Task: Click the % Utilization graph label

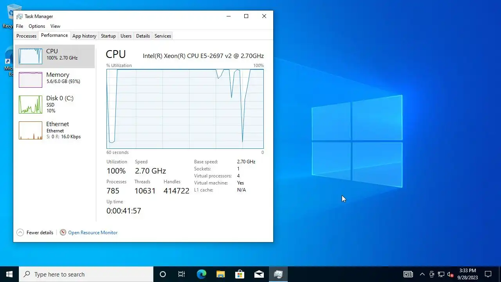Action: click(x=119, y=65)
